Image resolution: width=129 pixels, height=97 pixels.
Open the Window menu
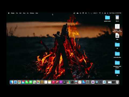point(32,13)
